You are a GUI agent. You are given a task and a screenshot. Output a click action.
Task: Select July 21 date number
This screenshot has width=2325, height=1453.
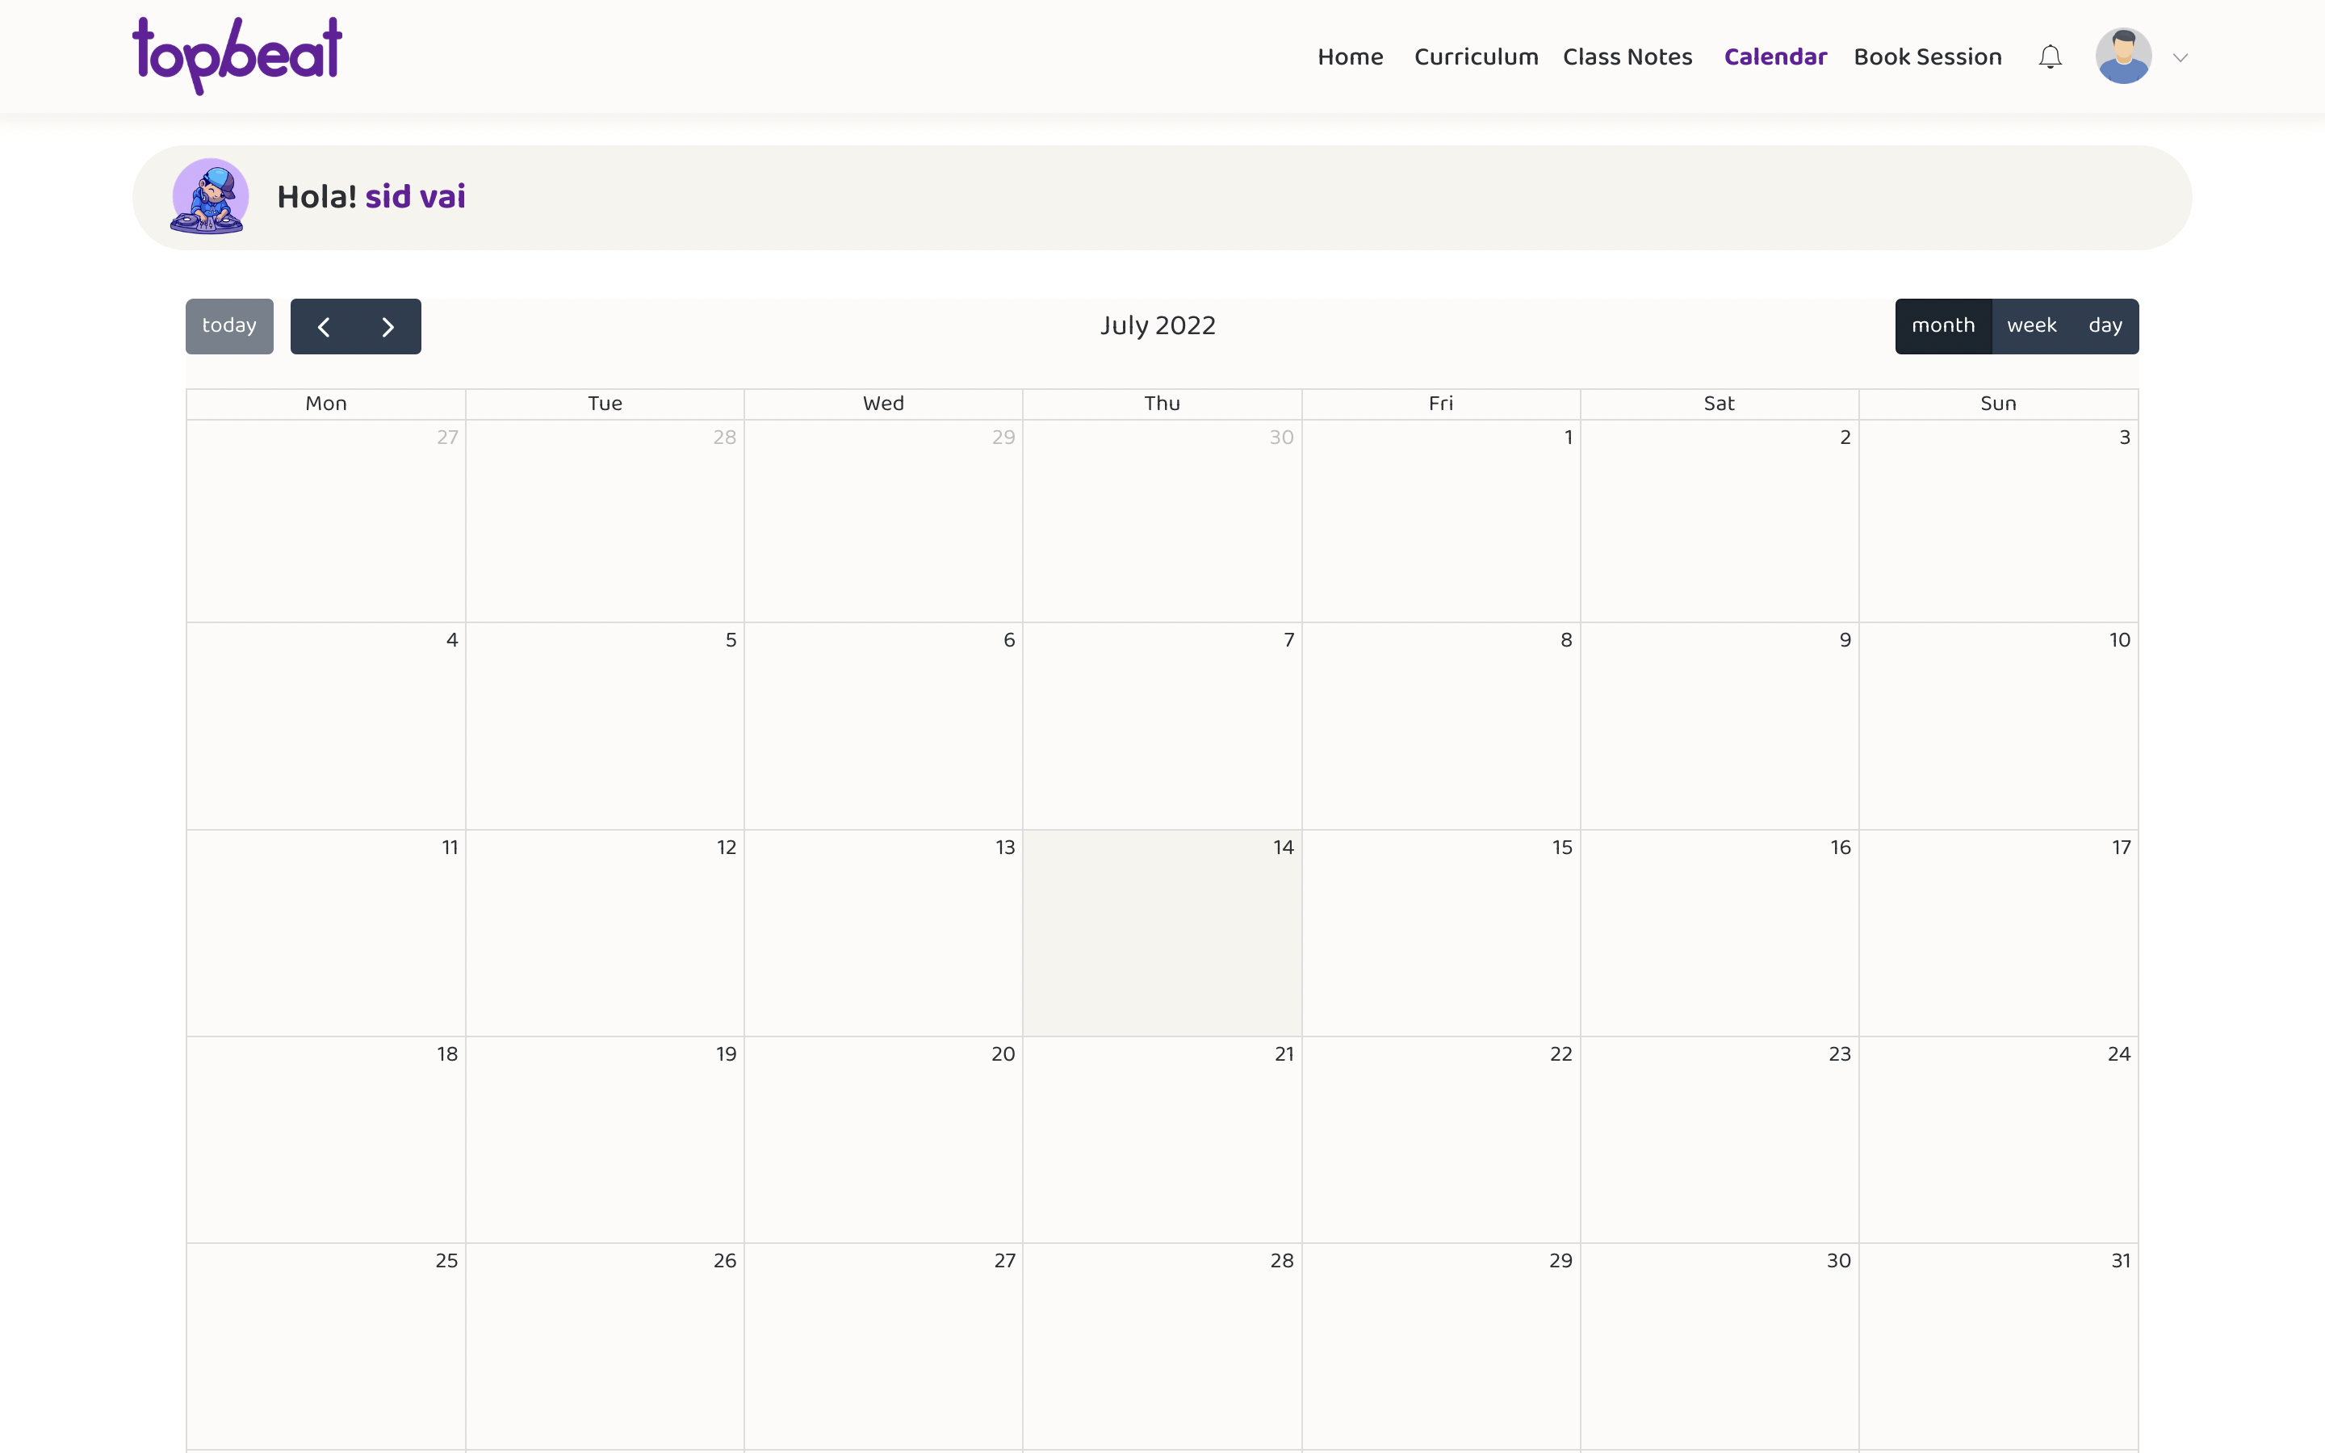click(1284, 1054)
